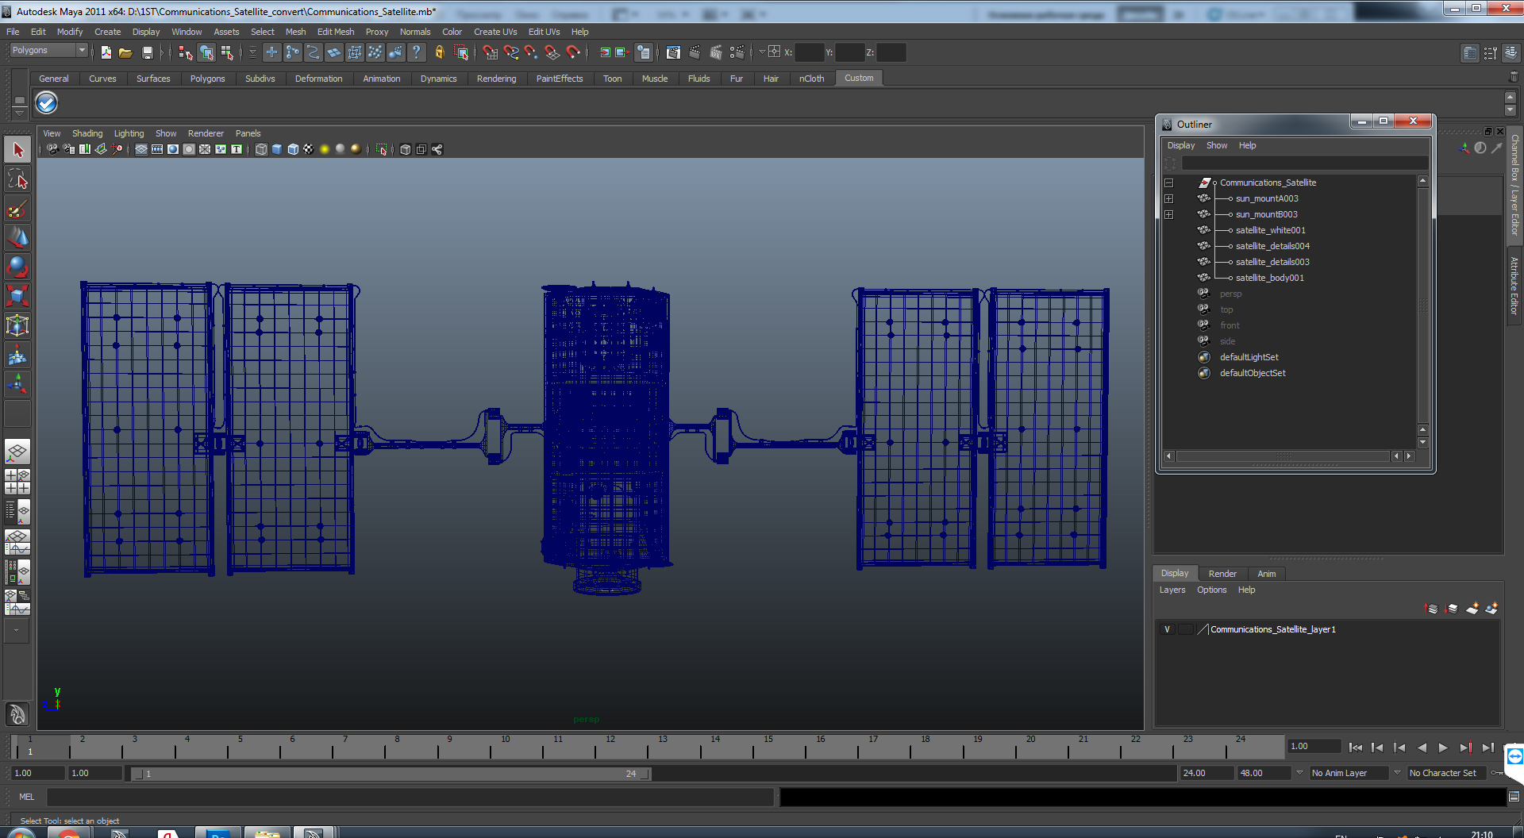Viewport: 1524px width, 838px height.
Task: Select satellite_body001 in the Outliner
Action: pos(1269,278)
